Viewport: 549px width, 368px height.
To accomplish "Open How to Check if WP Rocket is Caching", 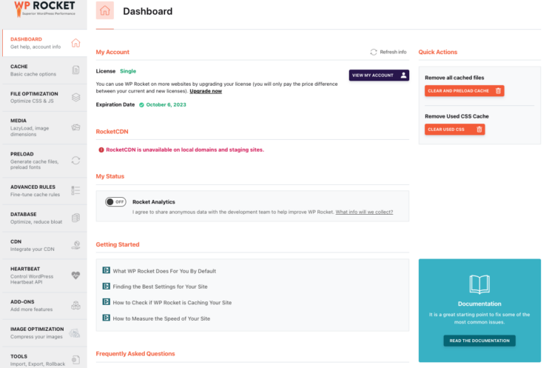I will (x=172, y=302).
